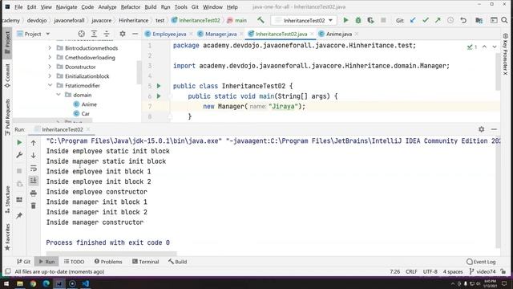Collapse the Fstaticmodifier folder
Image resolution: width=513 pixels, height=289 pixels.
[50, 85]
